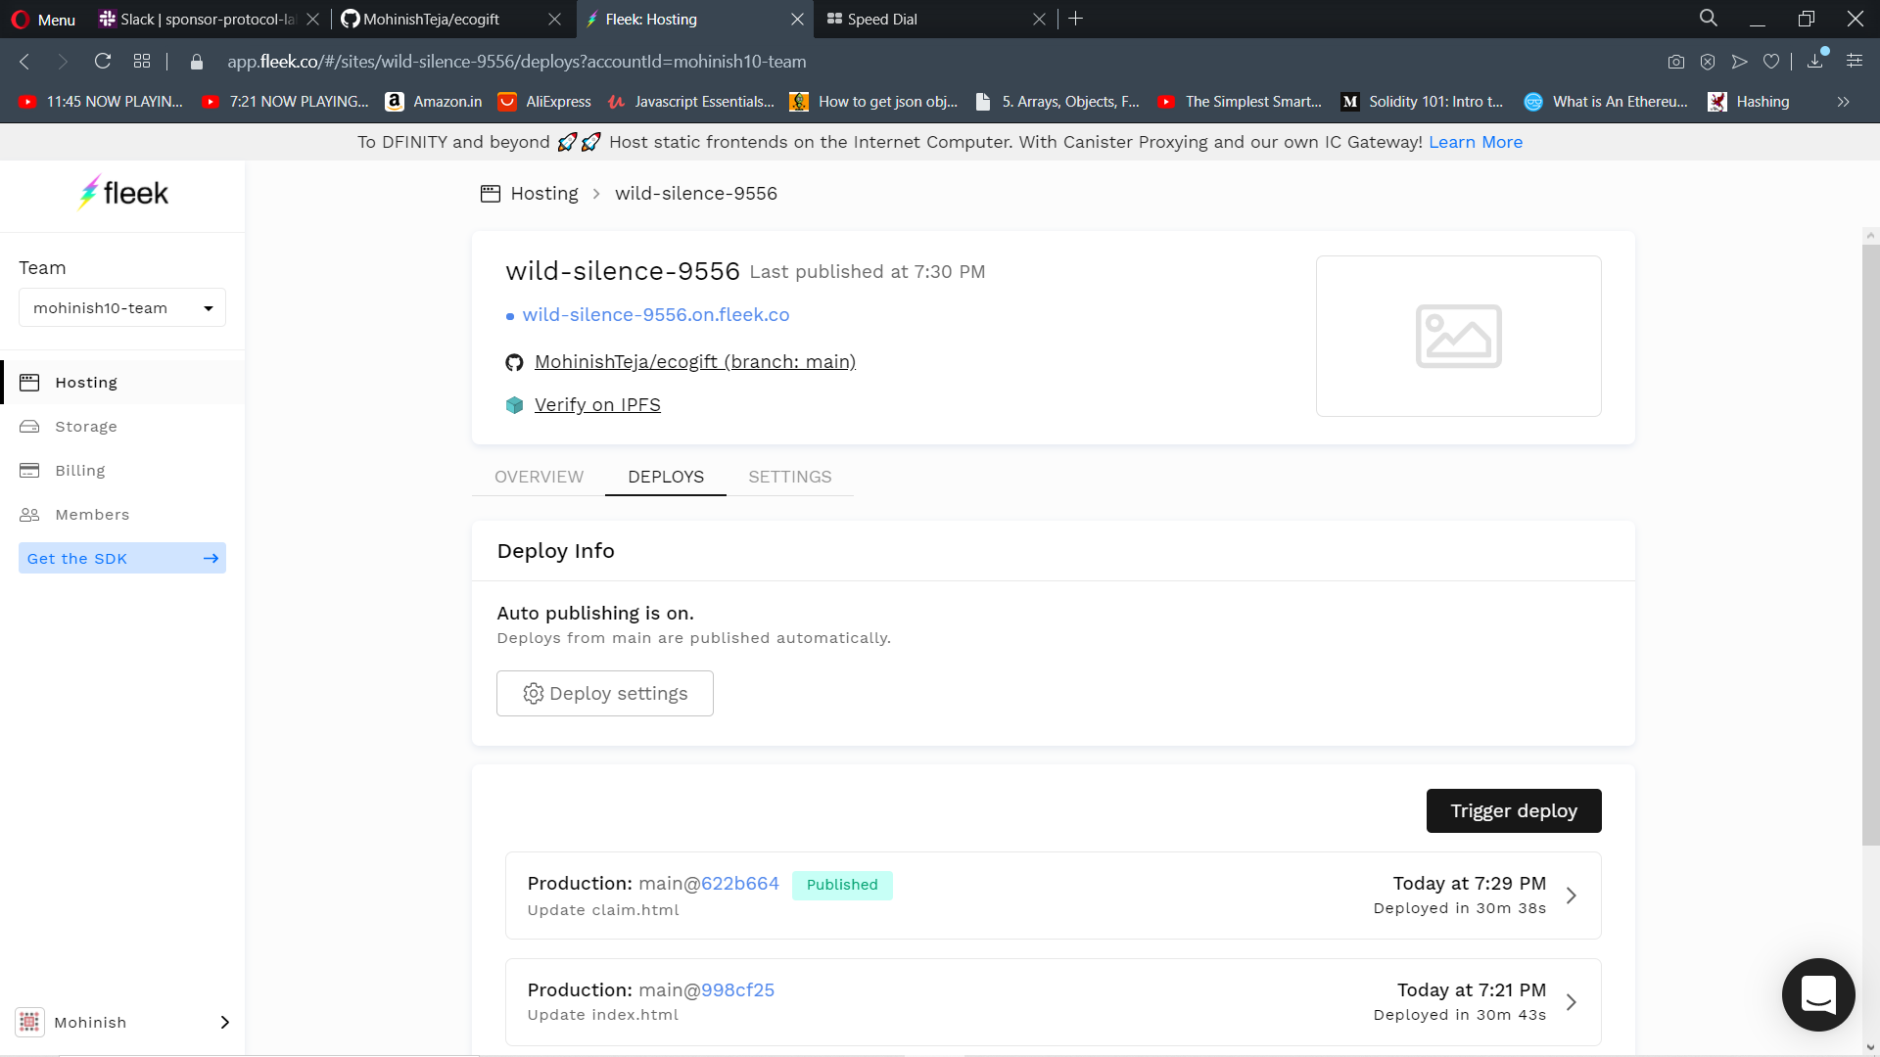Click the heart bookmark icon
1880x1057 pixels.
[1771, 62]
